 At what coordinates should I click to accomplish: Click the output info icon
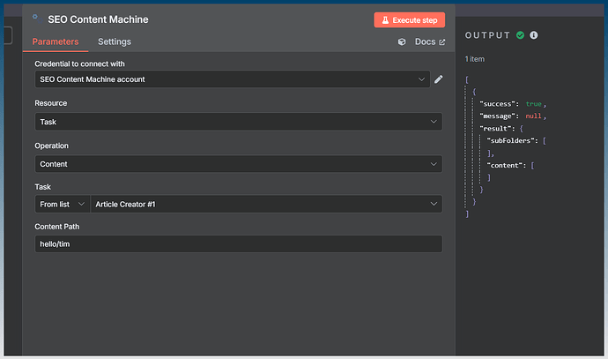534,35
